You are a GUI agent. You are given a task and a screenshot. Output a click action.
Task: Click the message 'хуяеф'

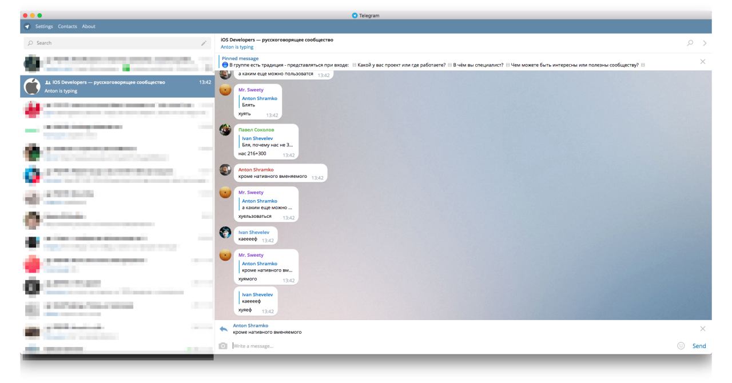[245, 310]
